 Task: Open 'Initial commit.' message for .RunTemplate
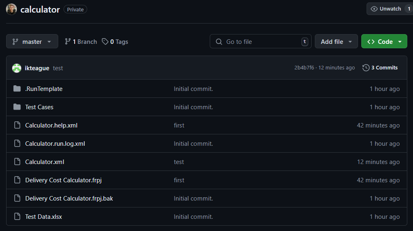pyautogui.click(x=193, y=89)
